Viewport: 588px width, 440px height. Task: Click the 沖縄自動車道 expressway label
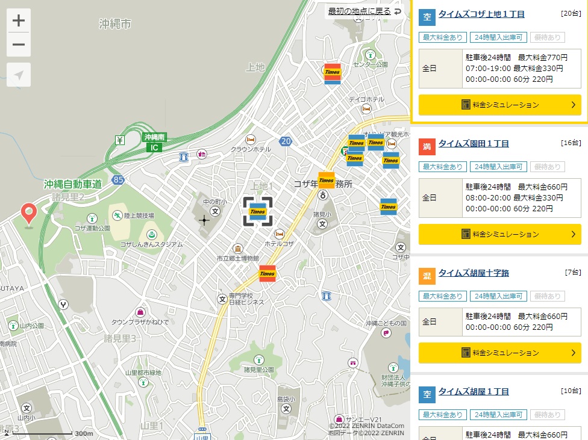[73, 184]
